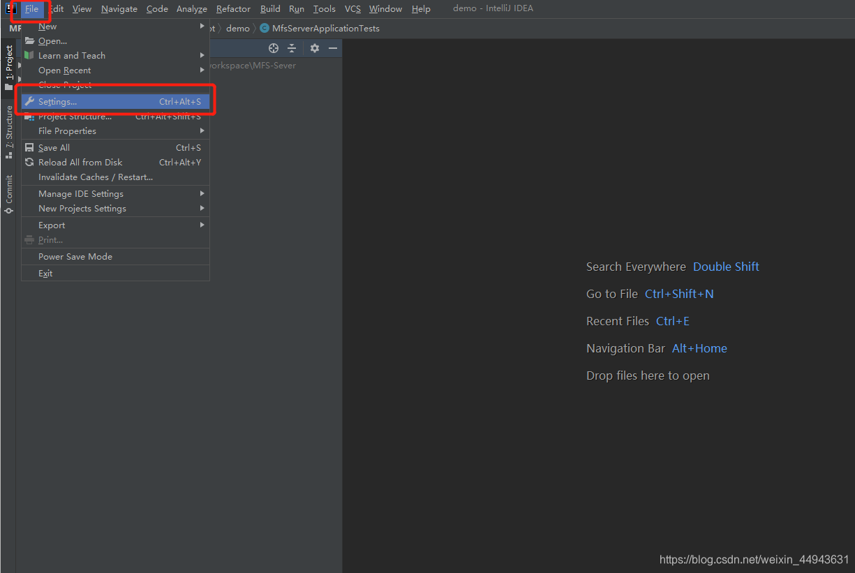Open the Code menu
The height and width of the screenshot is (573, 855).
(157, 9)
